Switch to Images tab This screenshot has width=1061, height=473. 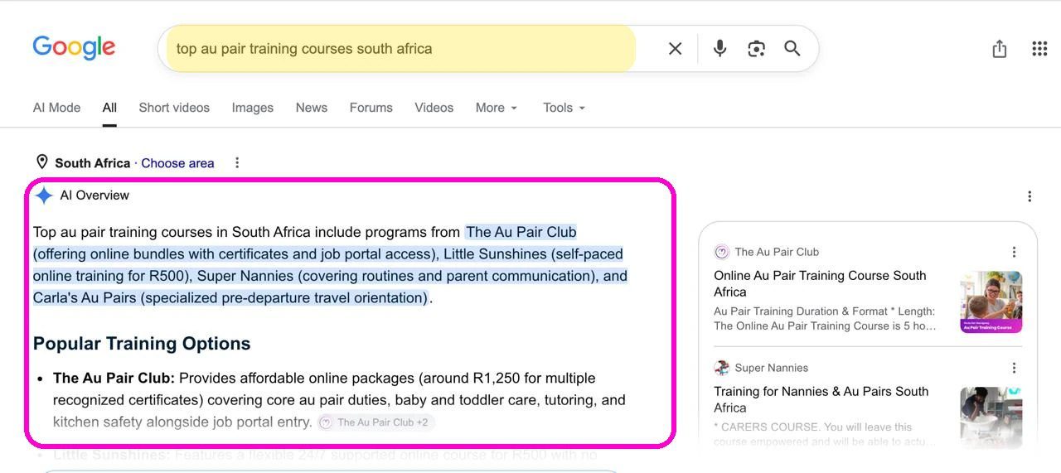pyautogui.click(x=253, y=108)
